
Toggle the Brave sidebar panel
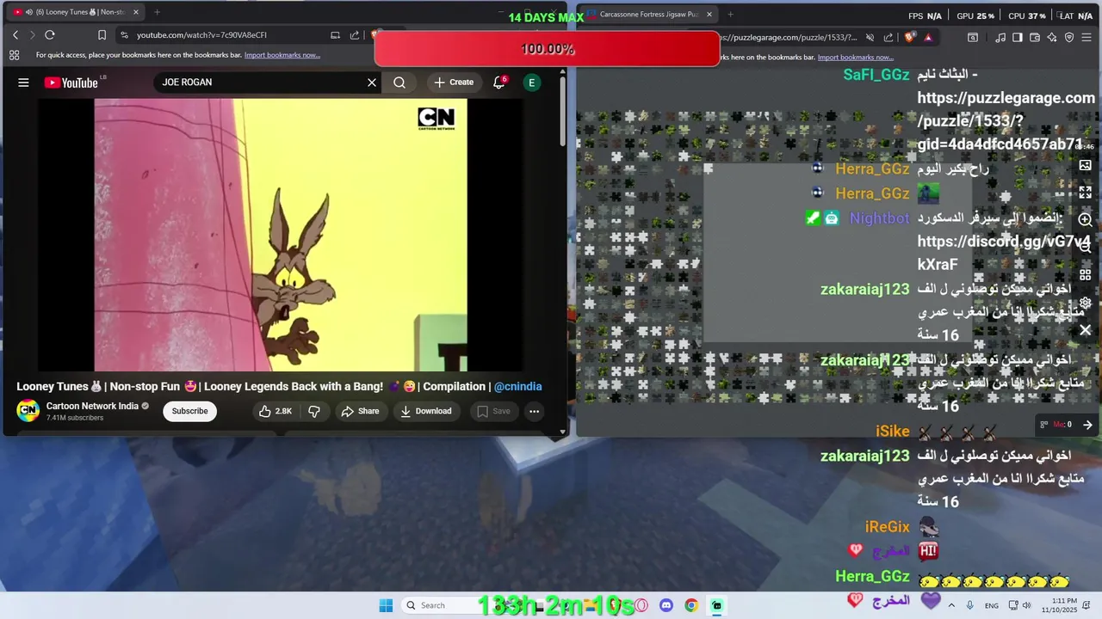1018,38
